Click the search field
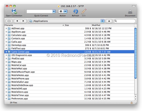The width and height of the screenshot is (142, 111). point(124,21)
